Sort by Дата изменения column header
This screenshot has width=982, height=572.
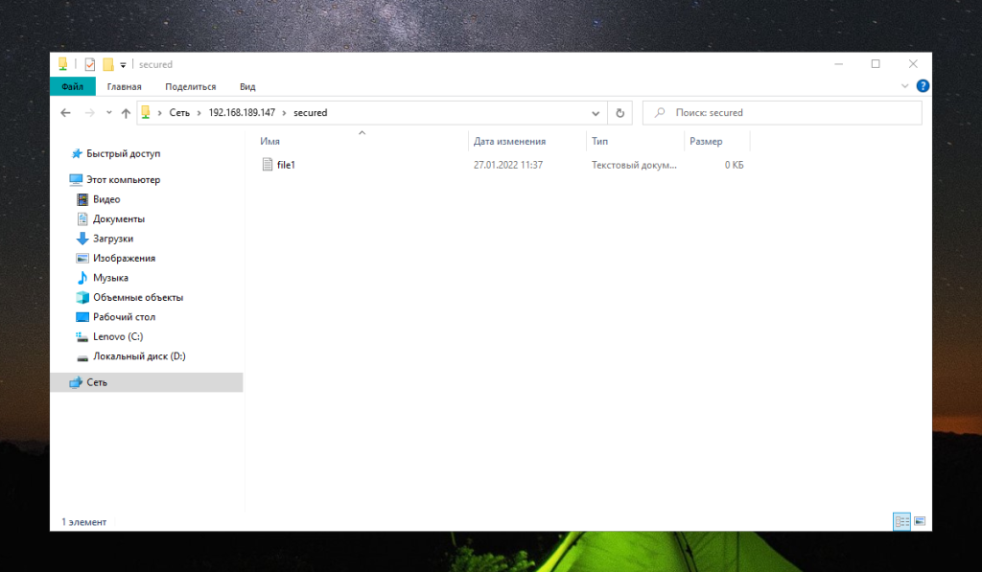pos(509,142)
